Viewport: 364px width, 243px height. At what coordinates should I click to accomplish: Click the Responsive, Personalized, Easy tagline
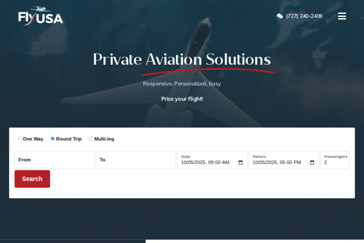182,84
